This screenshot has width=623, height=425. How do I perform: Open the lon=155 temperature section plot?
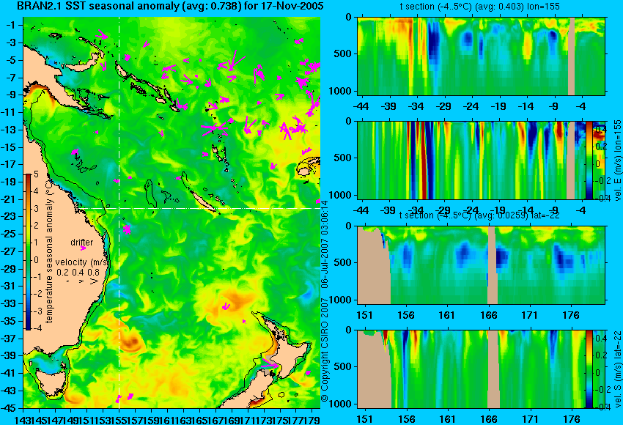(481, 56)
